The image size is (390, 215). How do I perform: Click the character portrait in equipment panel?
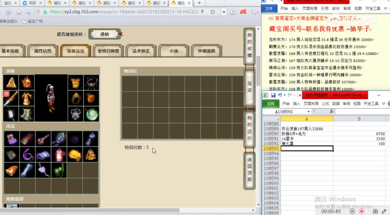coord(51,98)
